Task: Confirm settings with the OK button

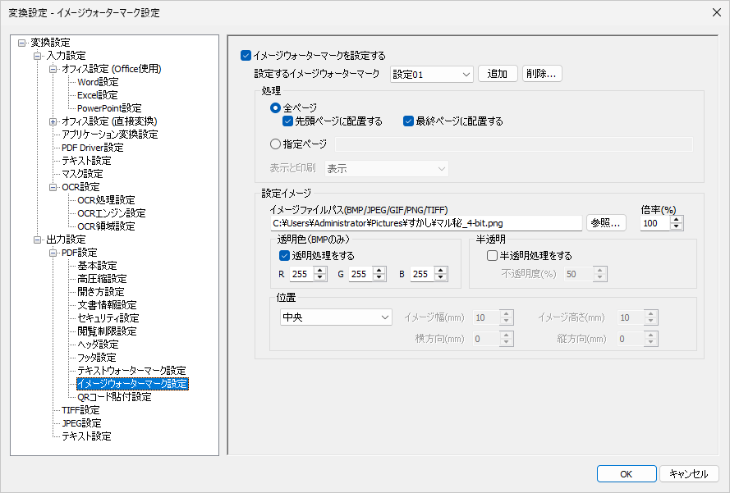Action: 626,474
